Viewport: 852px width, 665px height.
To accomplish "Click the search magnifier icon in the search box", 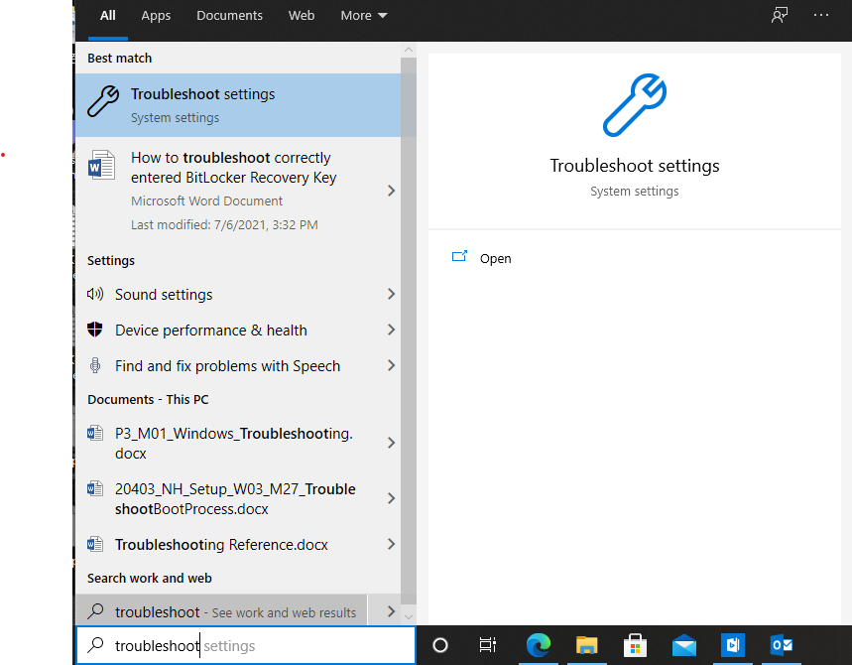I will (x=95, y=645).
